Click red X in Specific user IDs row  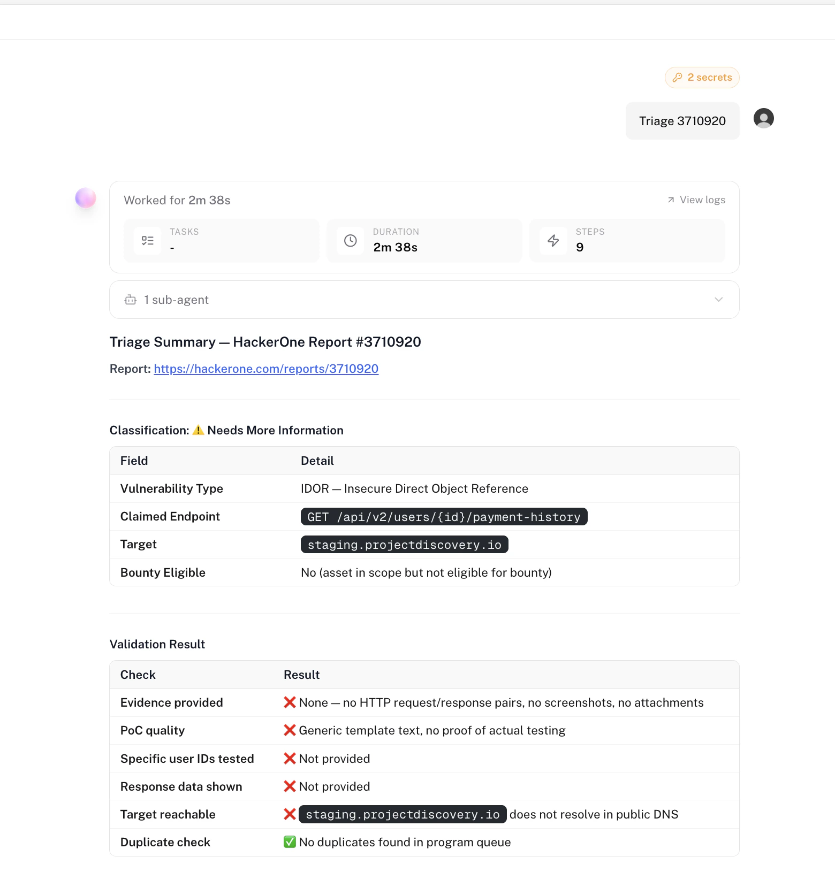coord(290,759)
